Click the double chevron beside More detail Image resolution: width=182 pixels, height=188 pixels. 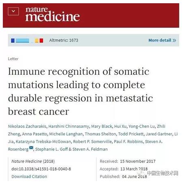click(174, 40)
